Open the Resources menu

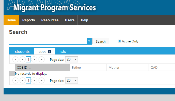pyautogui.click(x=50, y=20)
